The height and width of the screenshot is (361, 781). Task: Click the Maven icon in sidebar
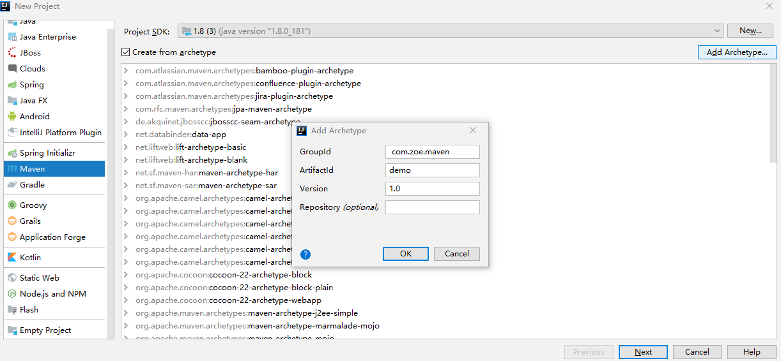(x=12, y=169)
